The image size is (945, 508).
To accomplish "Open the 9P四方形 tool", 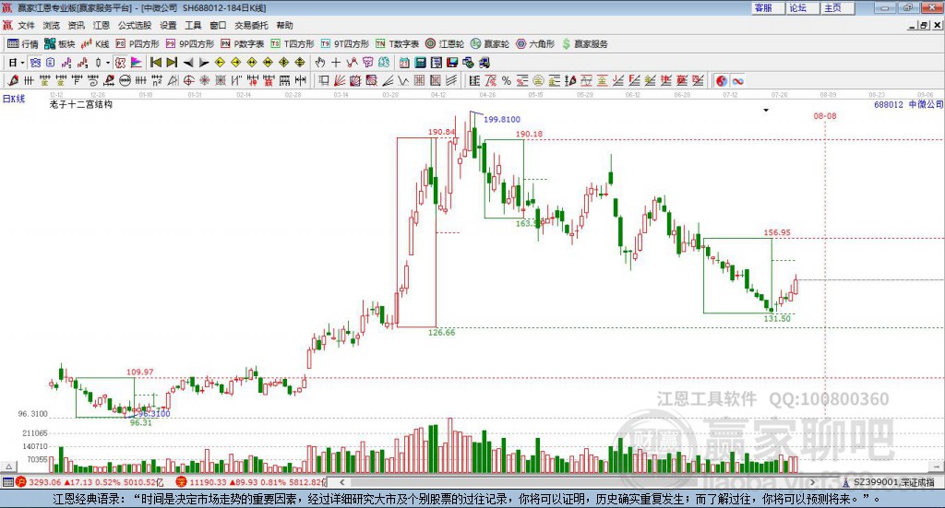I will [x=190, y=44].
